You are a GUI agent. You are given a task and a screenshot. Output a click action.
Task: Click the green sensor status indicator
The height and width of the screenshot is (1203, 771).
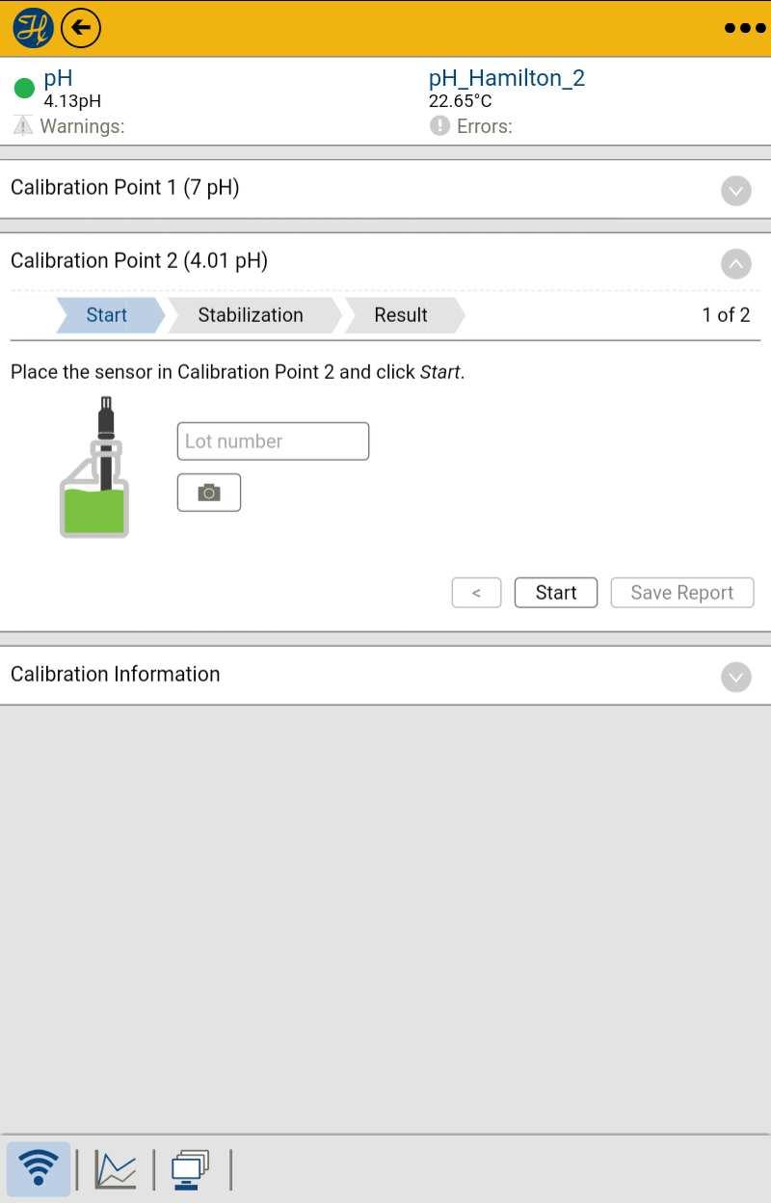[24, 89]
